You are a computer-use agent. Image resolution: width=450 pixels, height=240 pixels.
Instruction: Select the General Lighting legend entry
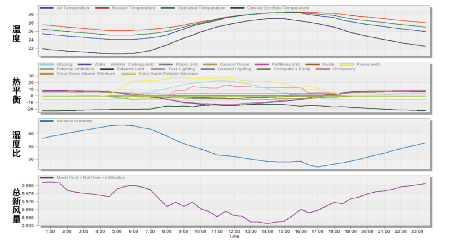(x=234, y=69)
